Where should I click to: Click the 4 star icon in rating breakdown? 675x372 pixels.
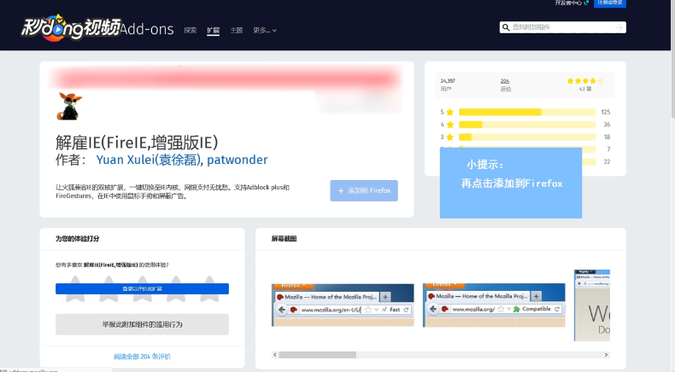449,125
